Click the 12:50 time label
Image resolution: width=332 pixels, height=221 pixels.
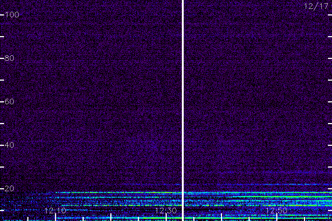tap(277, 210)
